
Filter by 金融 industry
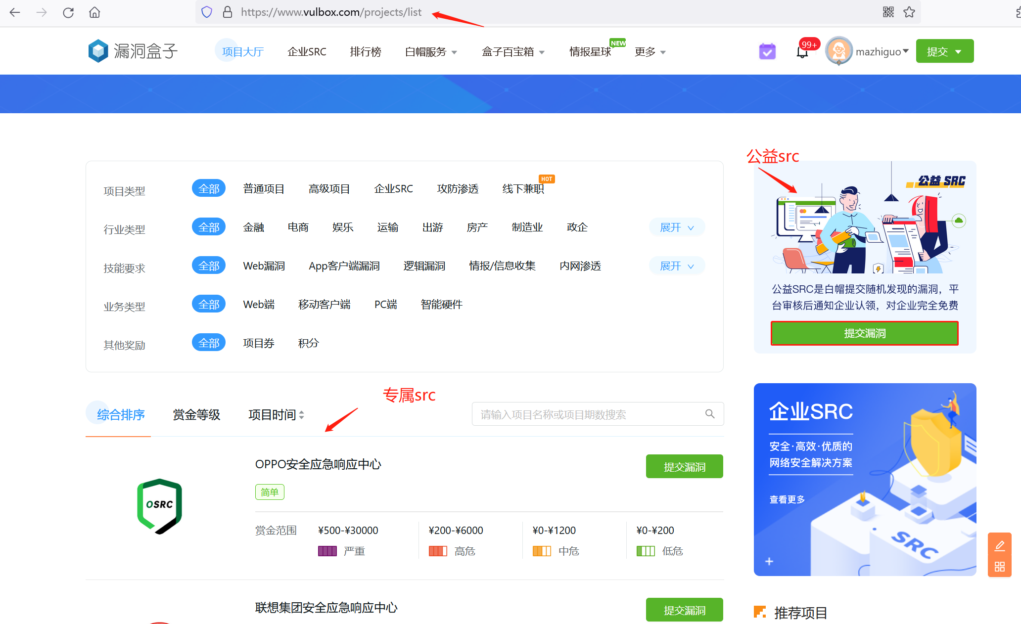[253, 227]
